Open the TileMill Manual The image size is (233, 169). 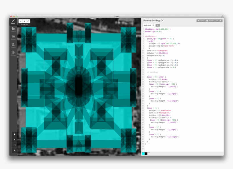[13, 37]
